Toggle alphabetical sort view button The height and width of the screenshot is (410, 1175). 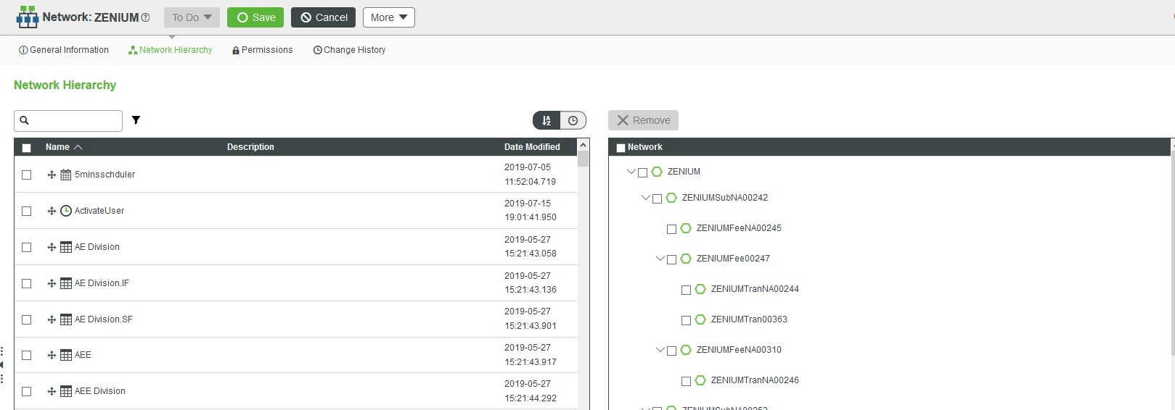tap(546, 120)
